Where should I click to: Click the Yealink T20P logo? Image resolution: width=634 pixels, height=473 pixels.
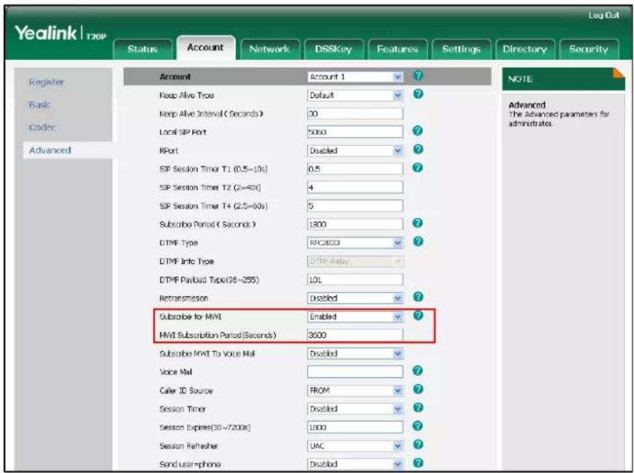pyautogui.click(x=61, y=33)
